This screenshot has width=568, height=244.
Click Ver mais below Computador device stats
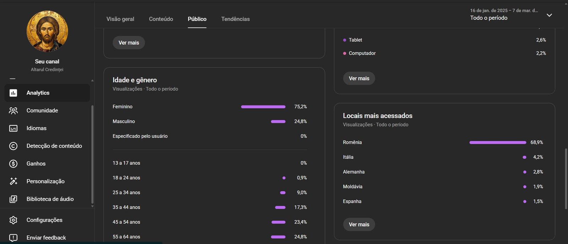tap(359, 78)
